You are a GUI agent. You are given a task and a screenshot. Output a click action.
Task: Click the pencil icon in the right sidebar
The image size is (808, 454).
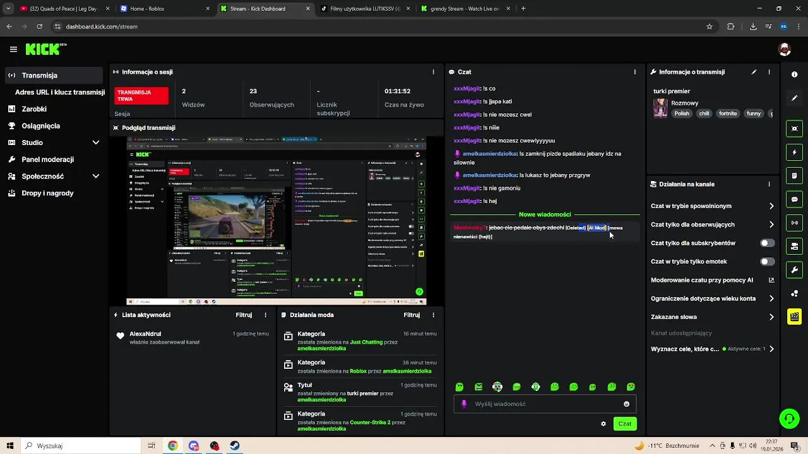(x=794, y=98)
